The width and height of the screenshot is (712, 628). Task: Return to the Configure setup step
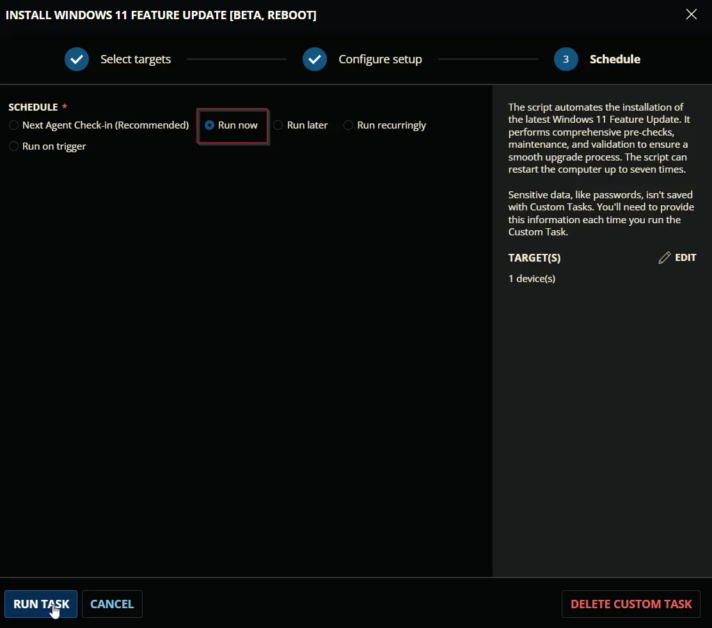(380, 59)
